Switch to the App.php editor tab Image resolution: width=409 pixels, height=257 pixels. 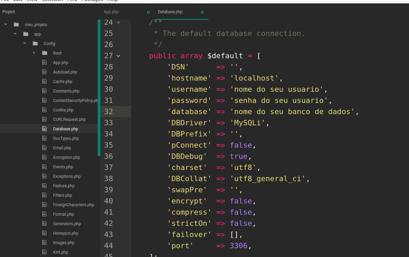[x=111, y=12]
